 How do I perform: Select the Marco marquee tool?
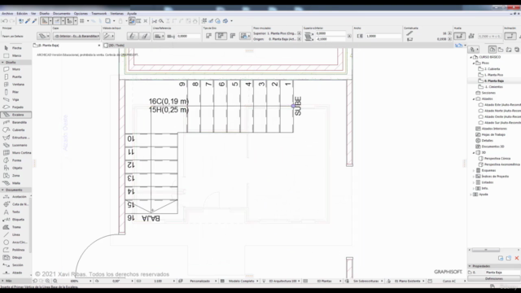tap(16, 55)
